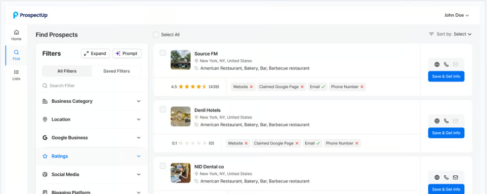
Task: Open the Sort by Select dropdown
Action: [462, 34]
